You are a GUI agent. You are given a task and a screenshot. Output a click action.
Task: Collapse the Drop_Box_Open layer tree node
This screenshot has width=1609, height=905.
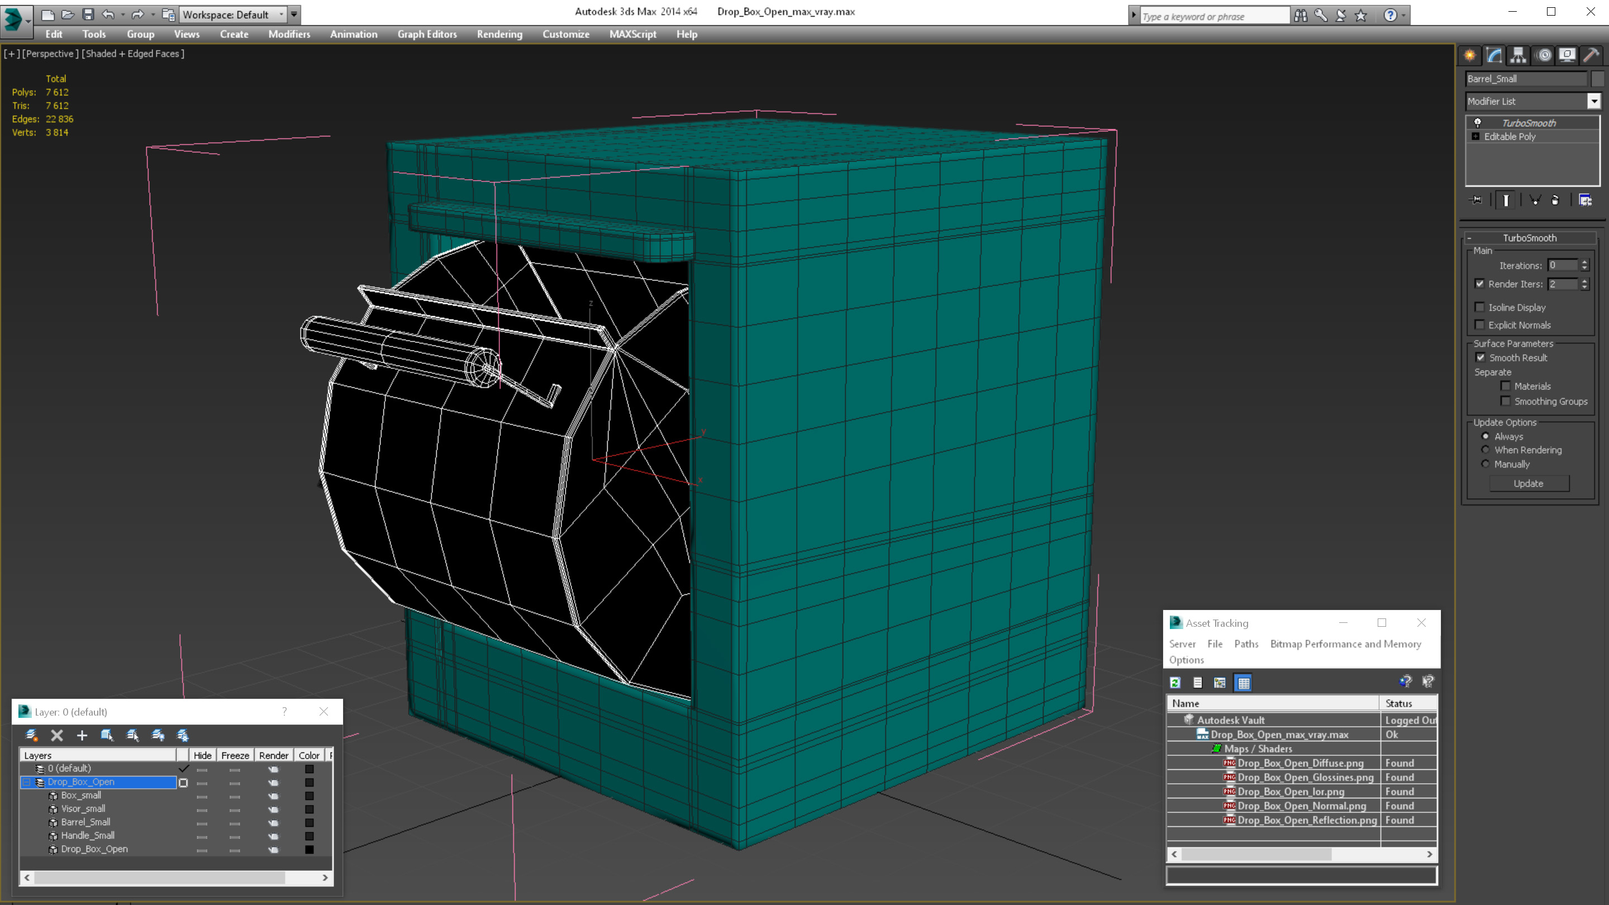[27, 782]
